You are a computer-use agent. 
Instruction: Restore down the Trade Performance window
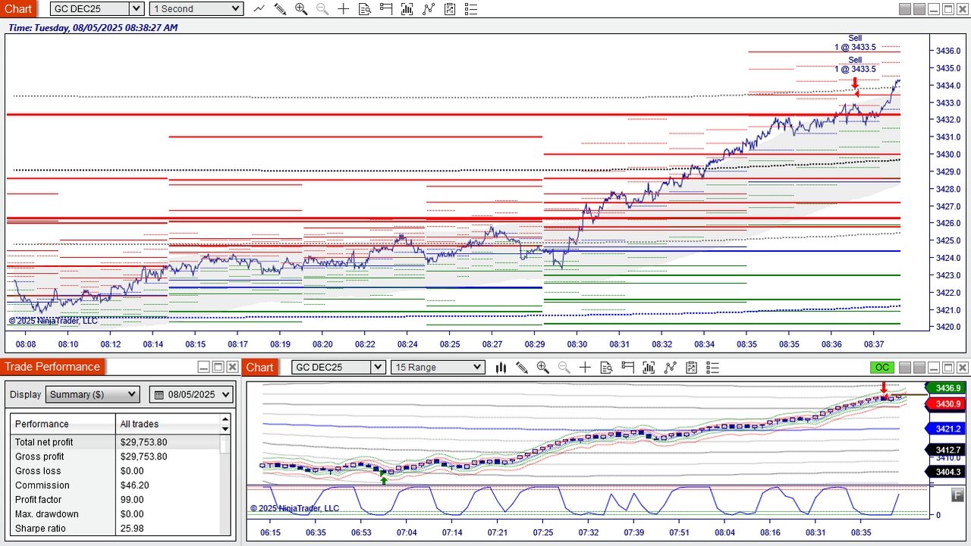(218, 367)
